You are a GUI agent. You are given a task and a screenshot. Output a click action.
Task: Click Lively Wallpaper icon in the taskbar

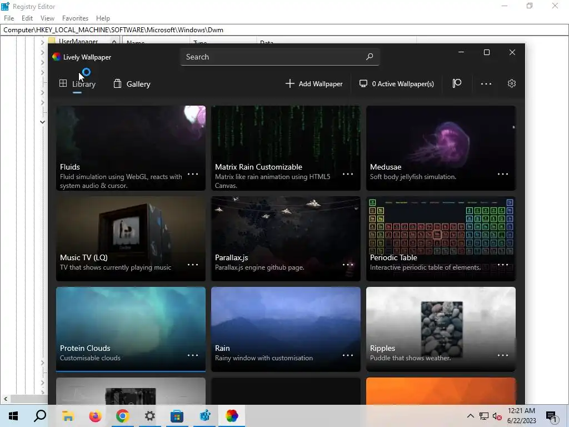(232, 416)
